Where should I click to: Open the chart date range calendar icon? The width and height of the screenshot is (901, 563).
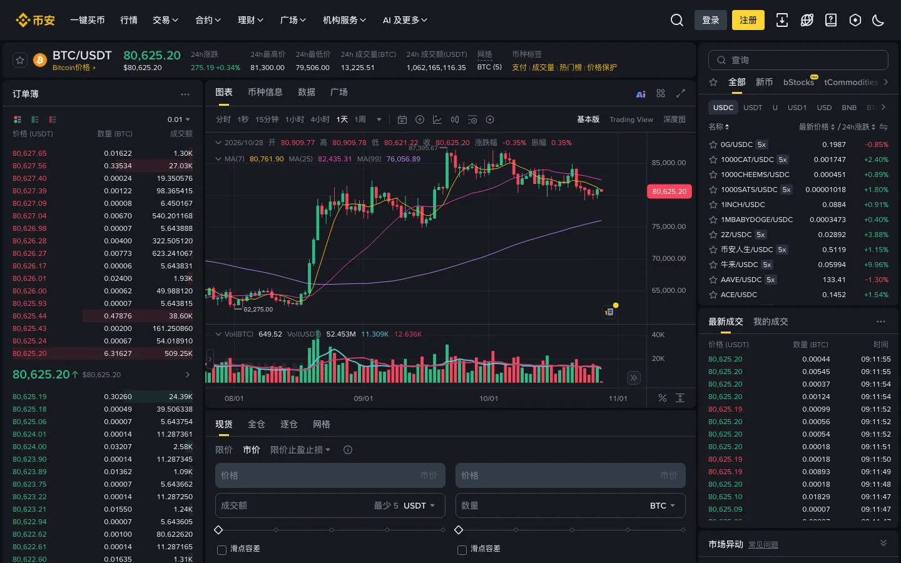[402, 119]
